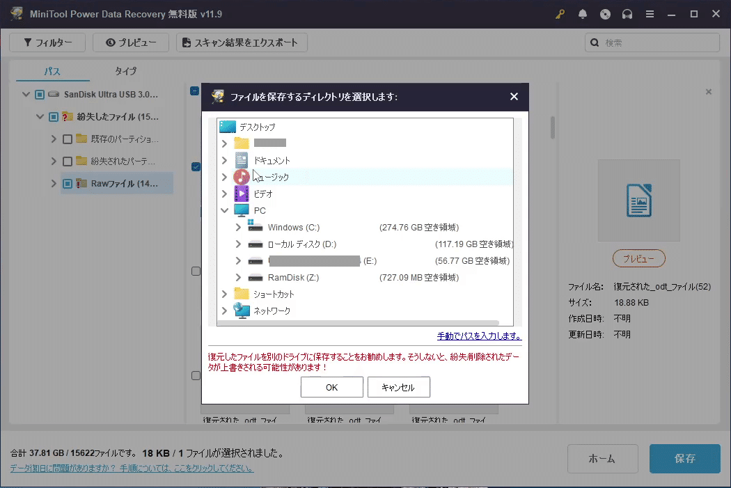The width and height of the screenshot is (731, 488).
Task: Click the フィルター filter button
Action: [x=47, y=42]
